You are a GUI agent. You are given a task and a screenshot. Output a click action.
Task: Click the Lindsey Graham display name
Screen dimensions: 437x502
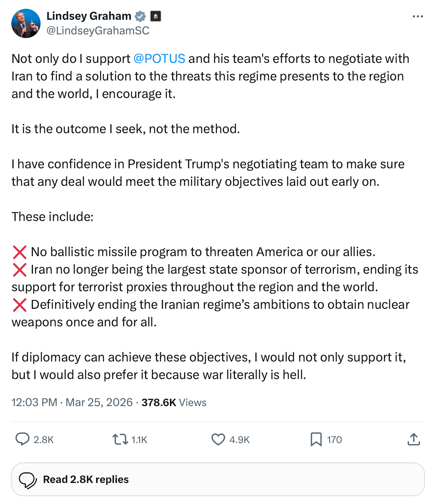point(89,16)
